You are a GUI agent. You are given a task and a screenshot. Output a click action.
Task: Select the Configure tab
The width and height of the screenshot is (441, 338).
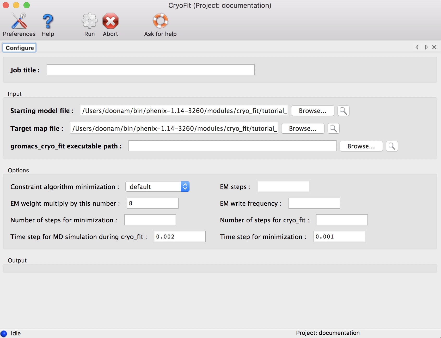19,47
